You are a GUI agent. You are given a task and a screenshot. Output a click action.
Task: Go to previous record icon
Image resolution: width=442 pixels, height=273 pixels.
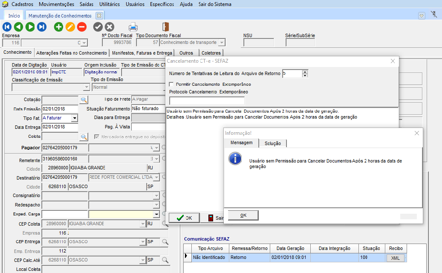[19, 27]
